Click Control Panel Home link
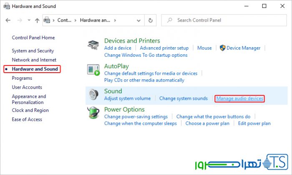The width and height of the screenshot is (292, 175). coord(33,38)
